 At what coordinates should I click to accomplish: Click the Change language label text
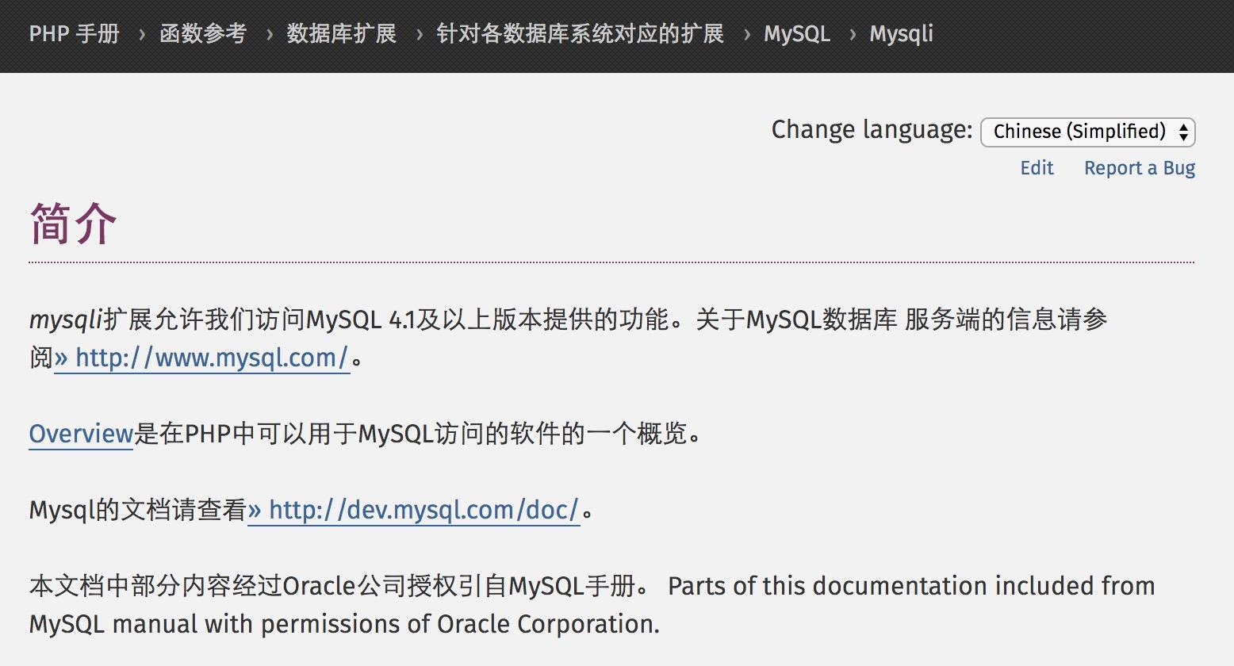coord(869,128)
